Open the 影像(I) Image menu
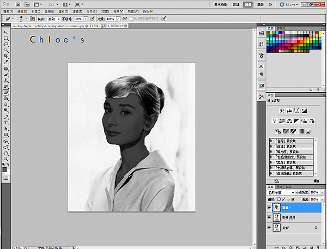The image size is (327, 249). (x=35, y=11)
